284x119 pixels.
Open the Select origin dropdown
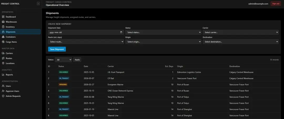point(163,42)
